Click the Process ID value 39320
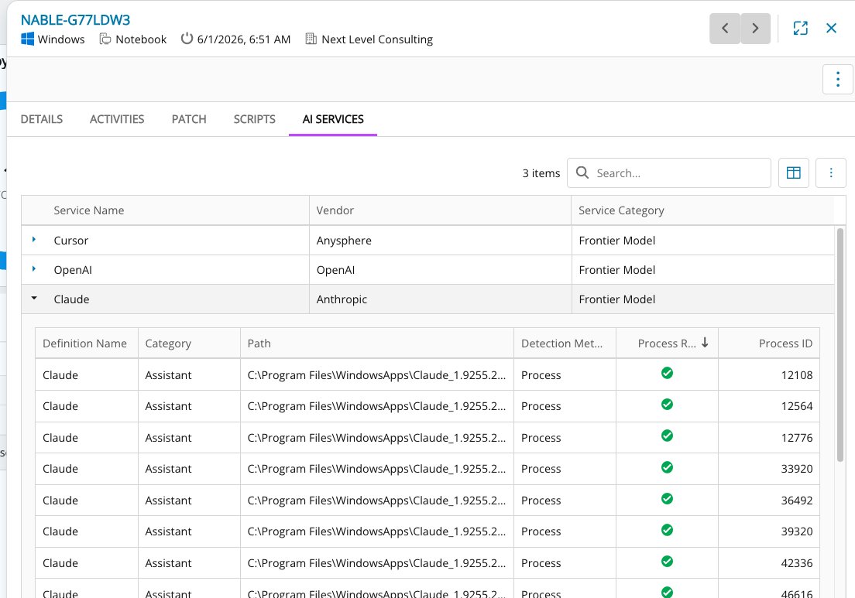 point(797,531)
